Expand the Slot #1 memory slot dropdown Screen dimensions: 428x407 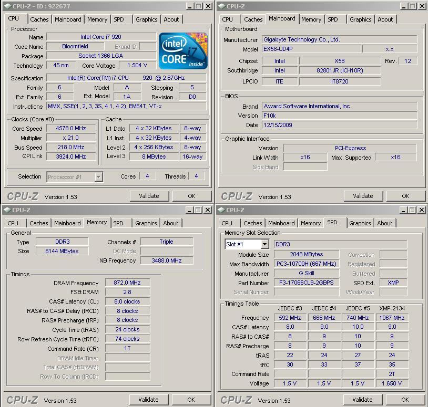pos(265,244)
